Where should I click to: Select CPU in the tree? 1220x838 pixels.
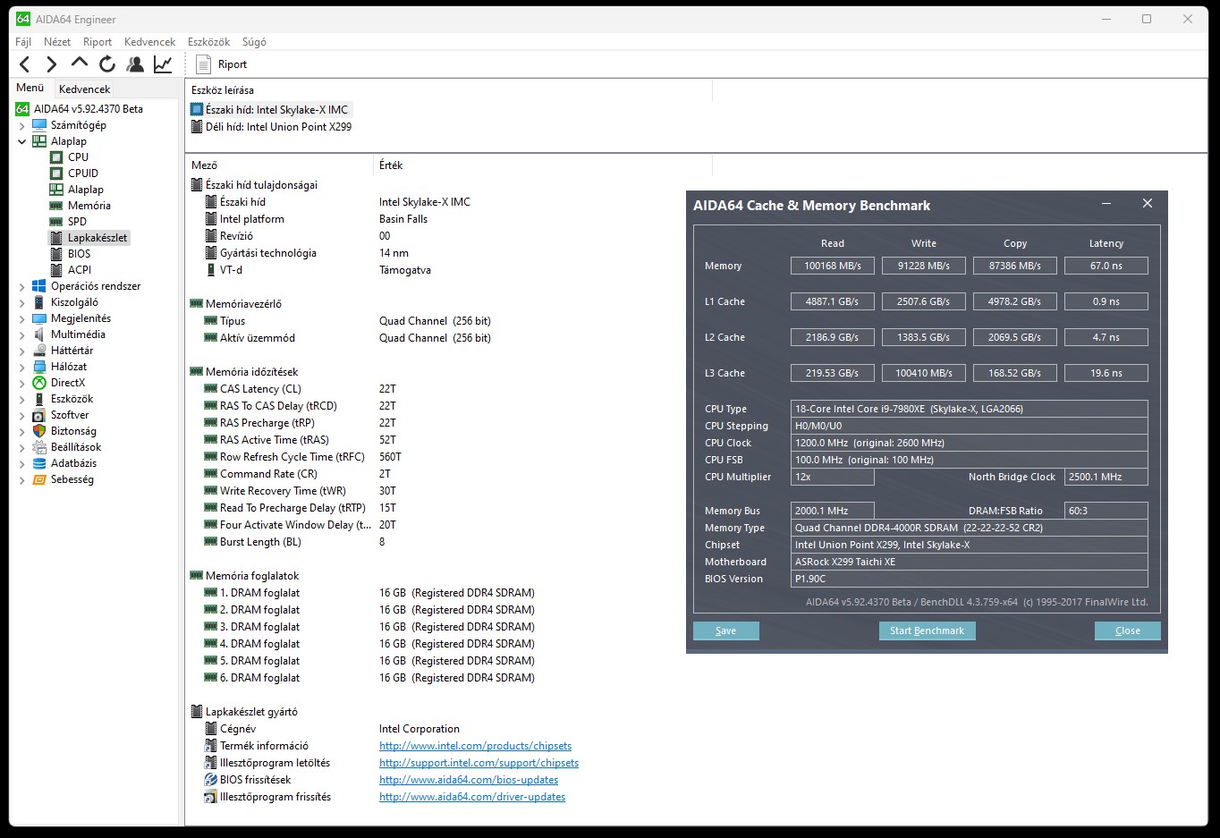point(78,157)
